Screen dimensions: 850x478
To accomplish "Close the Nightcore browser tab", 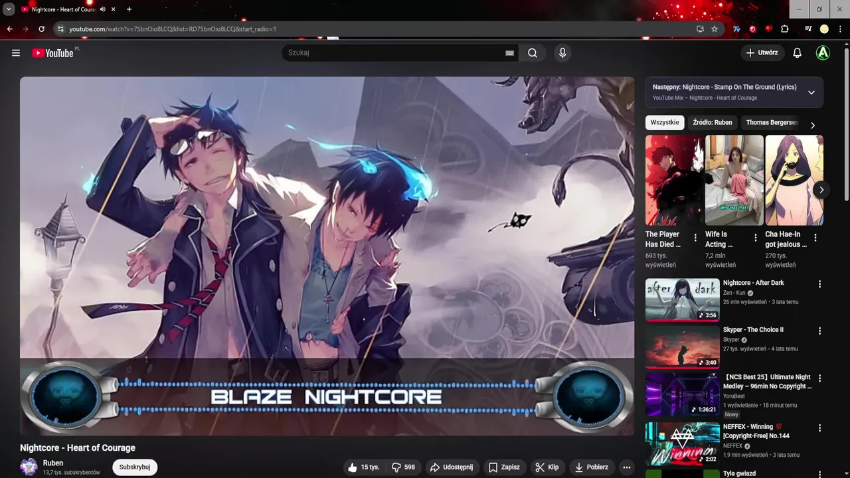I will coord(114,9).
